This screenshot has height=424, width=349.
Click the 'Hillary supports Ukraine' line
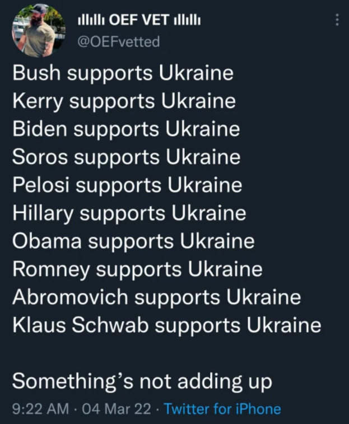tap(129, 213)
